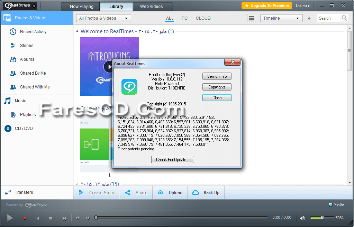Click the Share toolbar button
The image size is (354, 227).
(x=136, y=192)
